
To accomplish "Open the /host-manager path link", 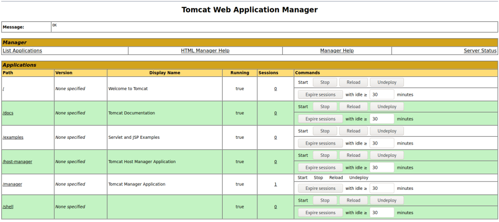I will click(x=18, y=162).
